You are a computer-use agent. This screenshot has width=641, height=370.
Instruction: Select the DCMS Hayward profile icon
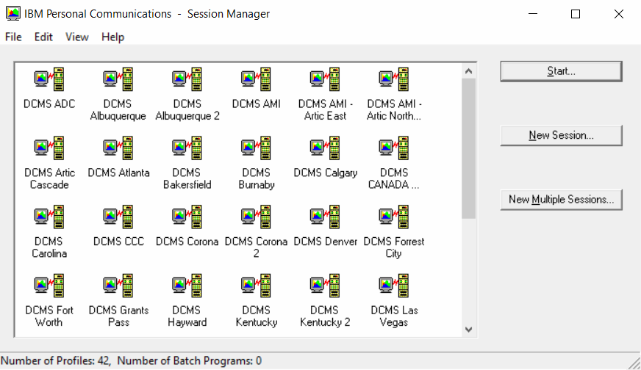(x=187, y=286)
